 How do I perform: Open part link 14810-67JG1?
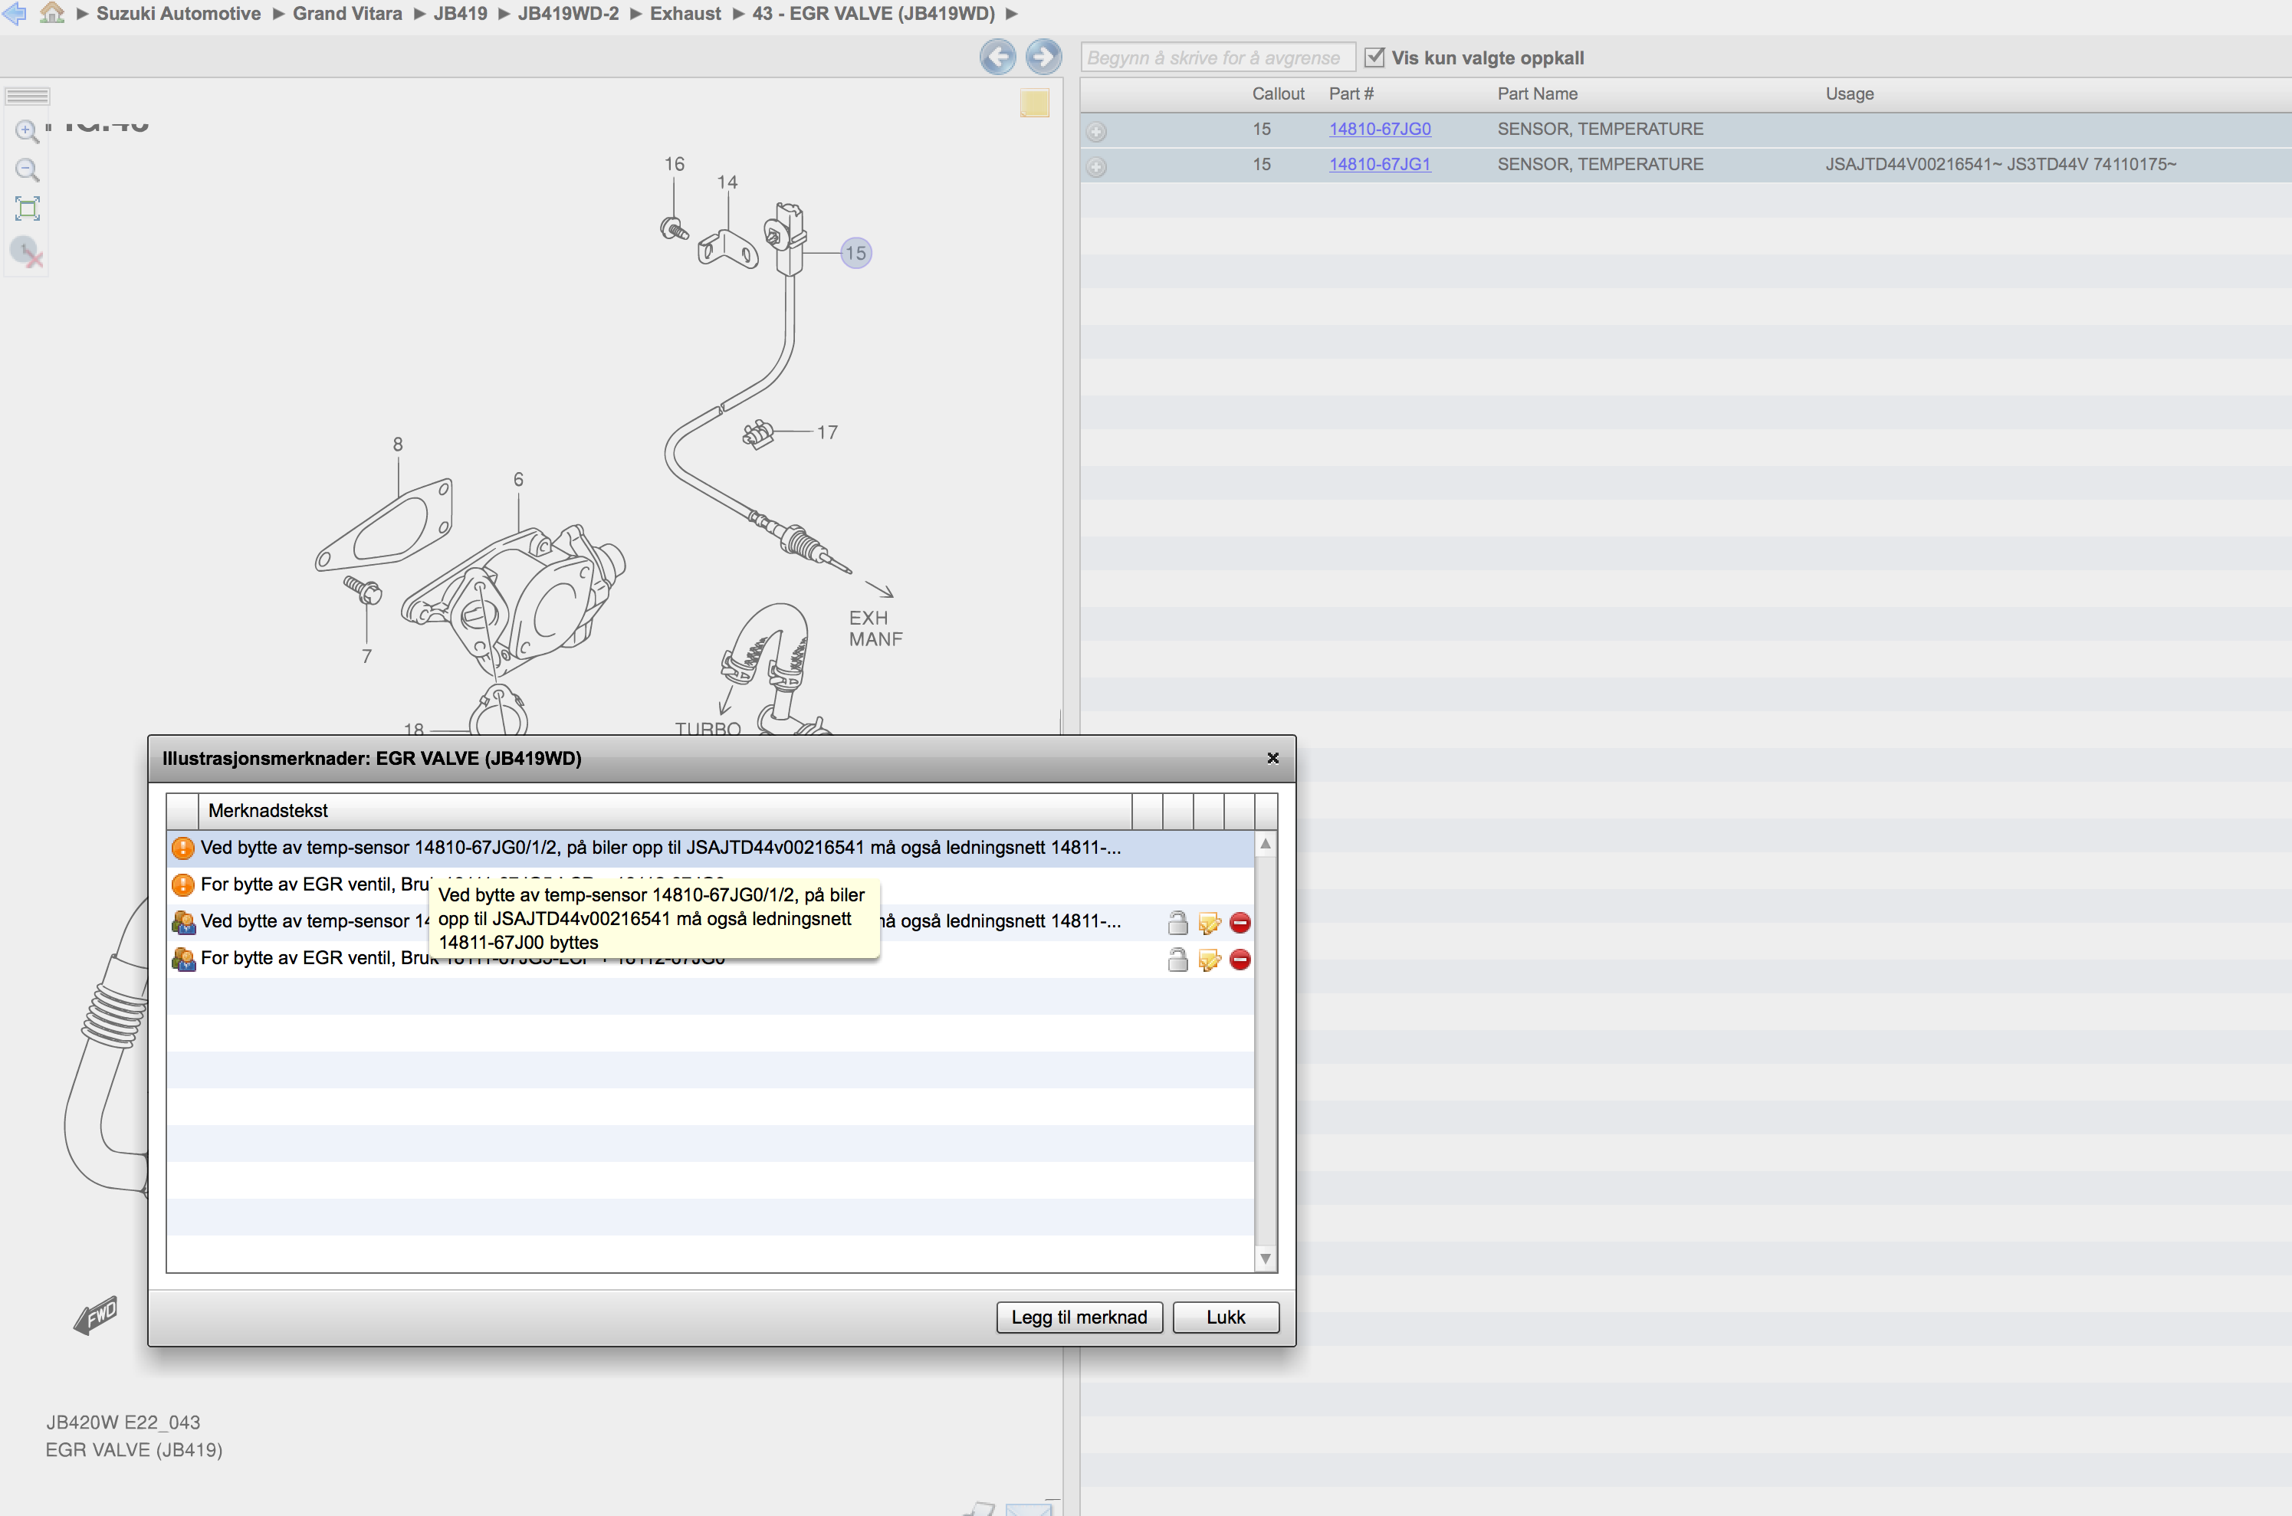coord(1379,164)
